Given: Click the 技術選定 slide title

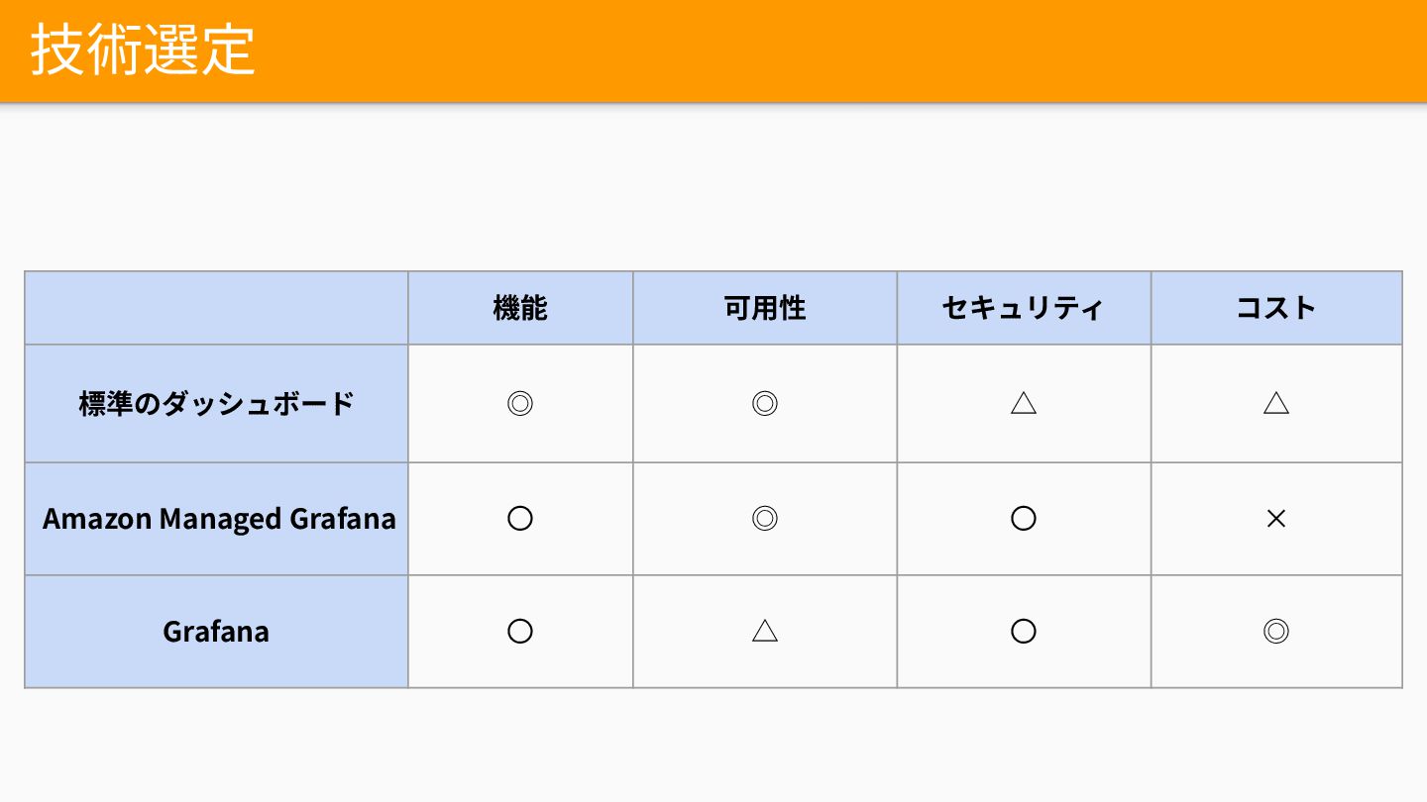Looking at the screenshot, I should [x=143, y=50].
